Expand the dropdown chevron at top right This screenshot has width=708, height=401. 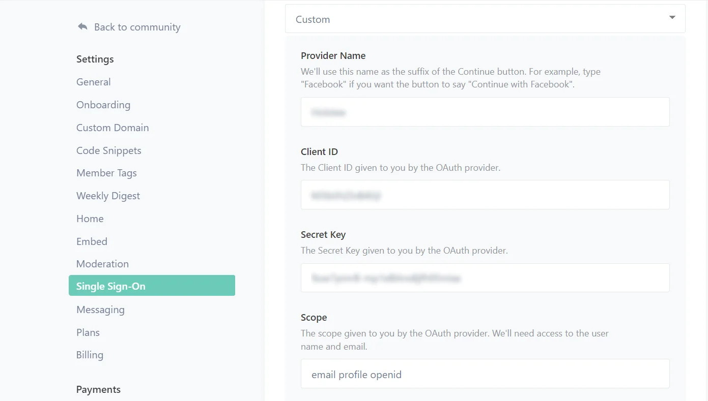pyautogui.click(x=672, y=18)
